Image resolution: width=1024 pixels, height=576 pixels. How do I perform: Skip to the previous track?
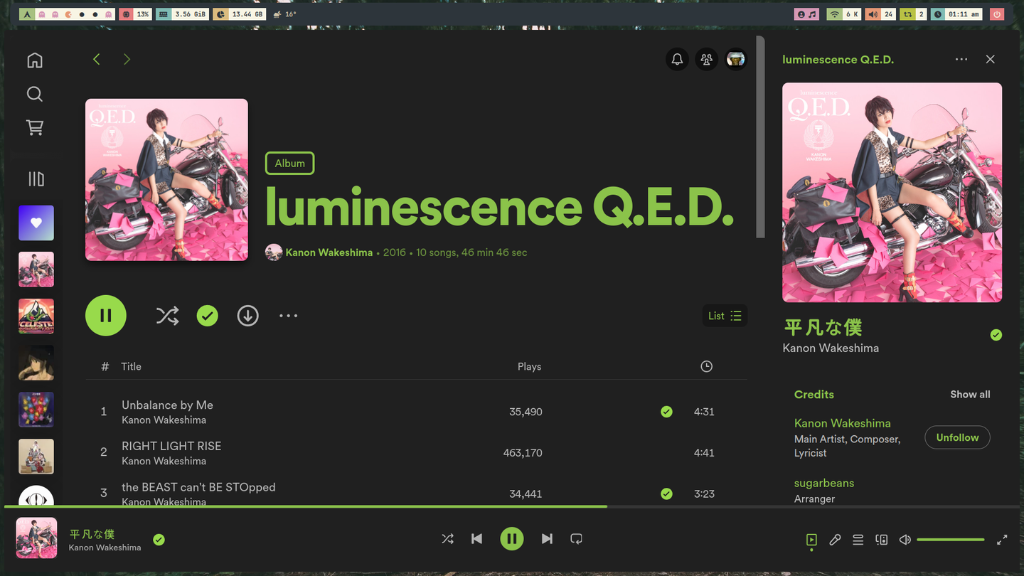pos(476,539)
